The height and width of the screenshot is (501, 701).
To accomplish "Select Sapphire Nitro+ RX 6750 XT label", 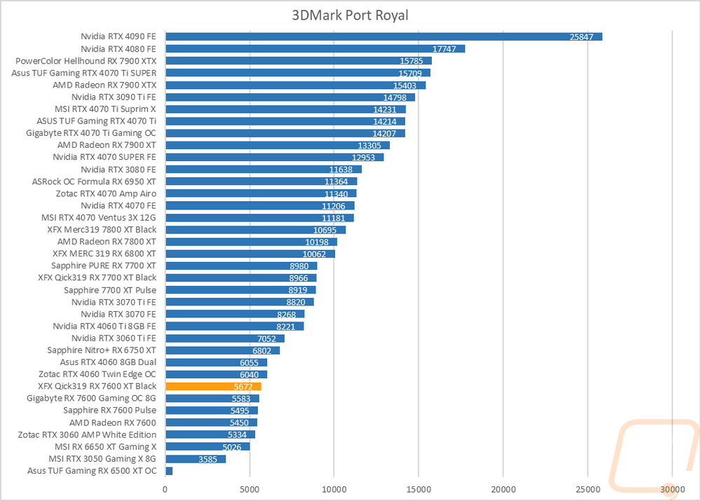I will point(102,350).
